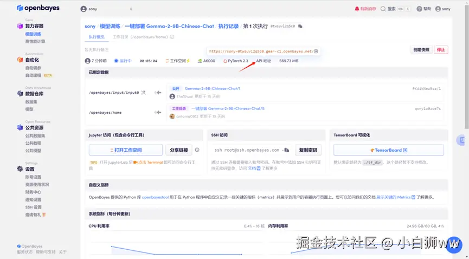
Task: Open 模型 under 数据仓库
Action: click(x=29, y=109)
